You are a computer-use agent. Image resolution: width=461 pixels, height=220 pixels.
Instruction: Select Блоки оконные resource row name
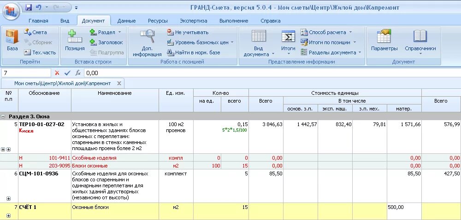click(x=90, y=166)
